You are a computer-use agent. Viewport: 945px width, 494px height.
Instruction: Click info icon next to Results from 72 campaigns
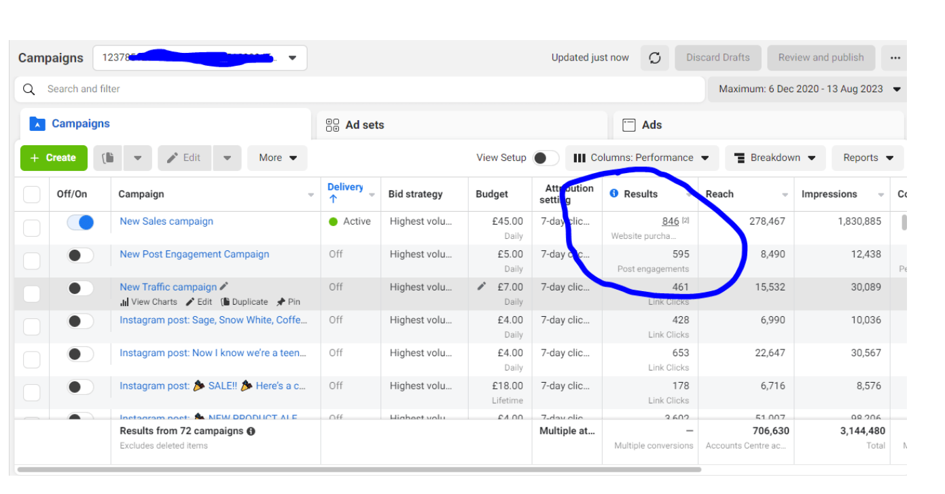(x=251, y=431)
